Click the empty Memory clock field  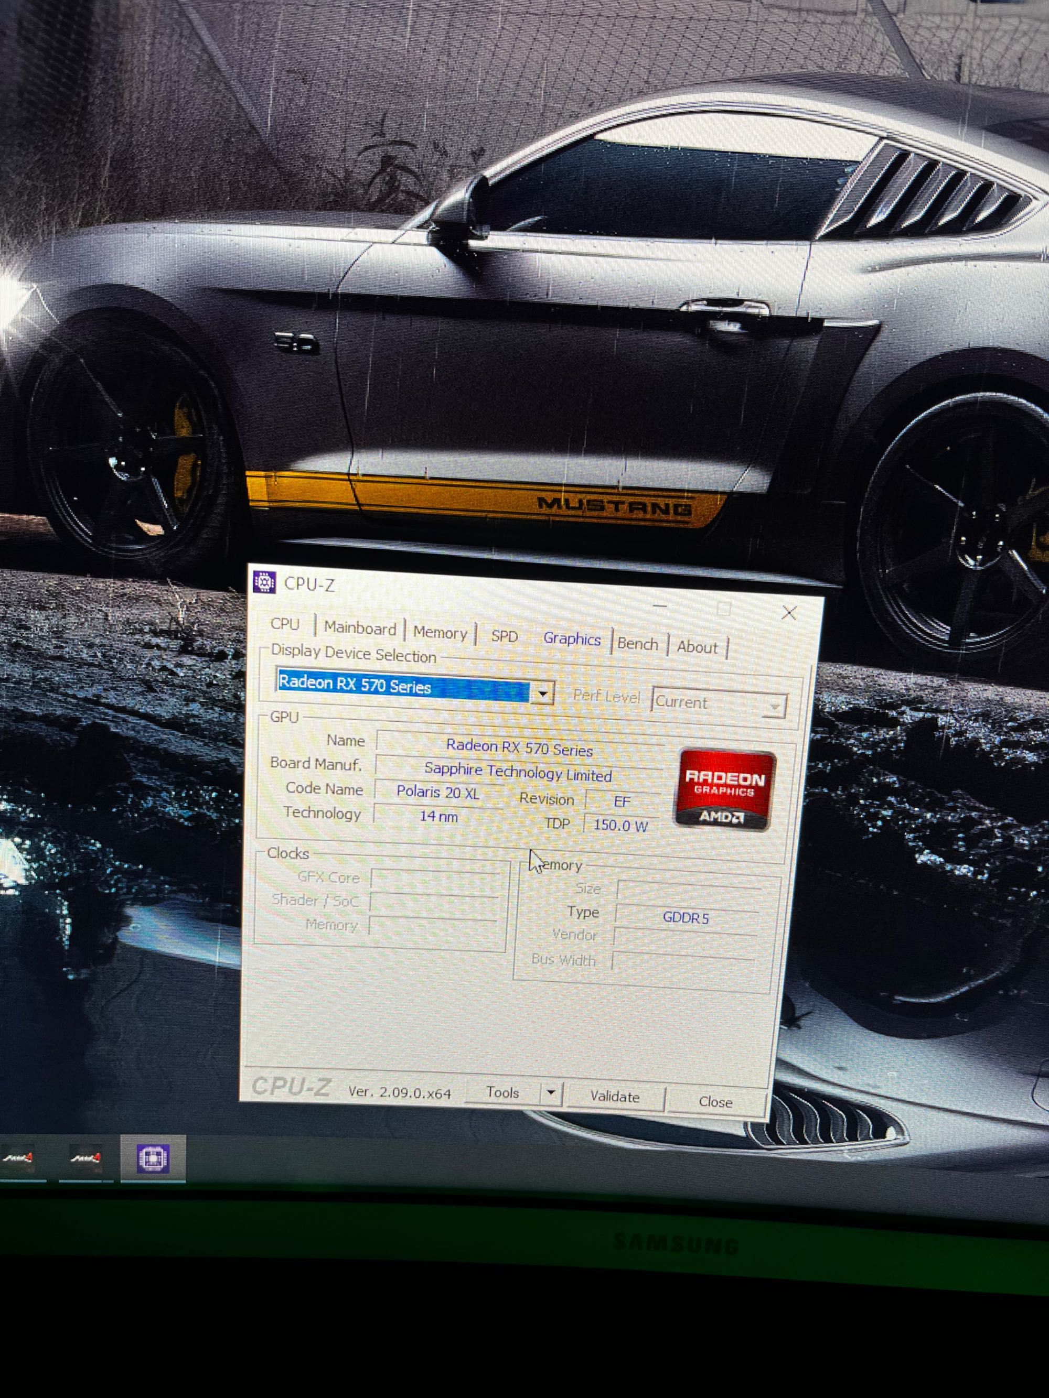click(x=433, y=927)
